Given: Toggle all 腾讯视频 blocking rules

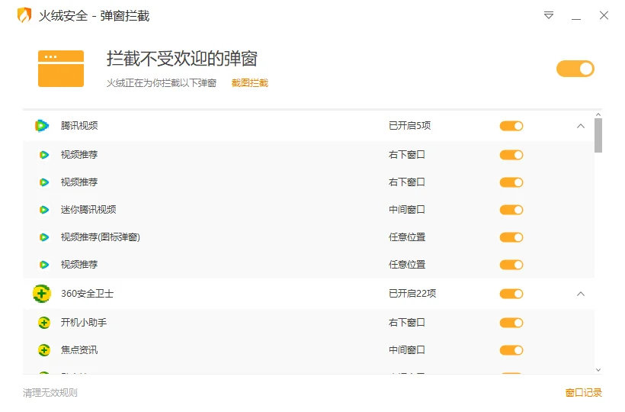Looking at the screenshot, I should pos(511,126).
